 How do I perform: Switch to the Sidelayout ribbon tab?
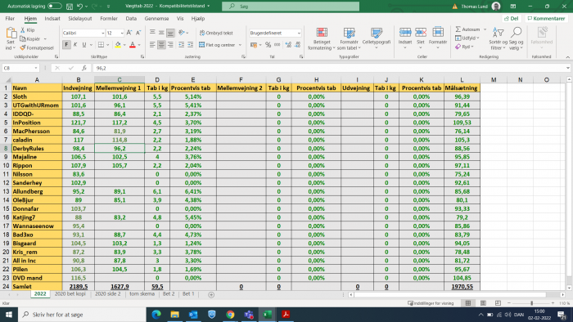pos(79,18)
